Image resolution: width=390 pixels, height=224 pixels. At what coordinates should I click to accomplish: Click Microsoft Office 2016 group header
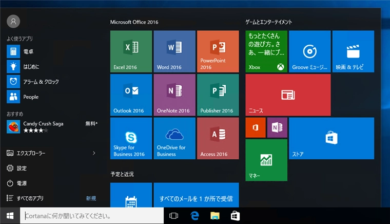click(134, 22)
